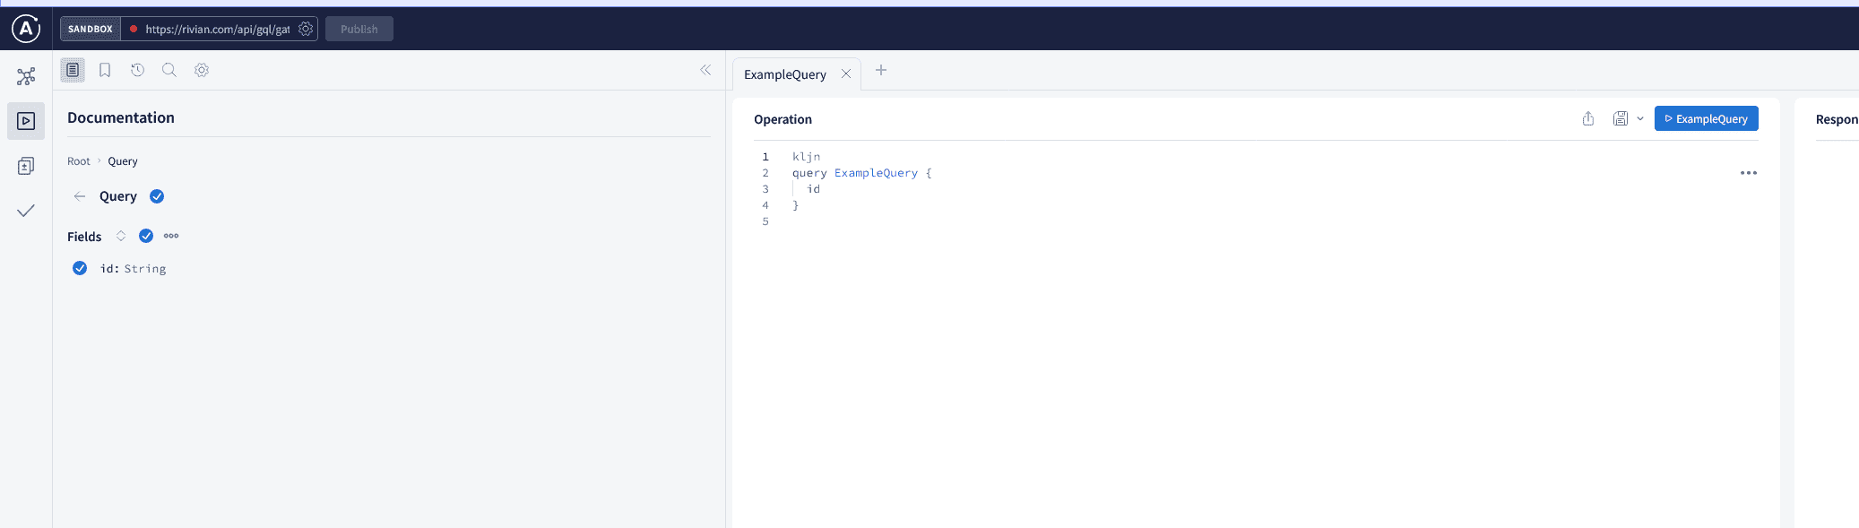Open the operation three-dots menu

(x=1749, y=173)
